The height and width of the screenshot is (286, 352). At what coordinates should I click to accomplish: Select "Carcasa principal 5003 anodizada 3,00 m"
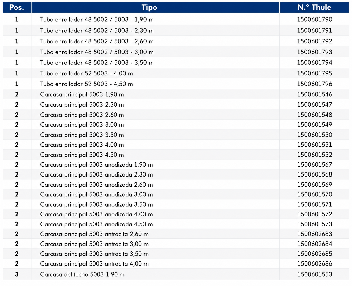tap(96, 194)
